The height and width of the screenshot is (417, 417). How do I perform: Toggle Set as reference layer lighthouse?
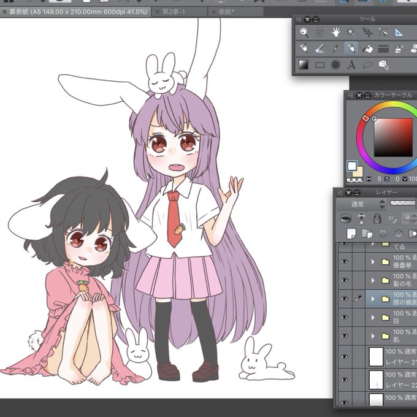tap(361, 218)
